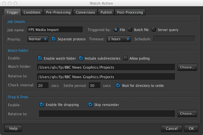
Task: Switch to the Trigger tab
Action: click(x=13, y=13)
